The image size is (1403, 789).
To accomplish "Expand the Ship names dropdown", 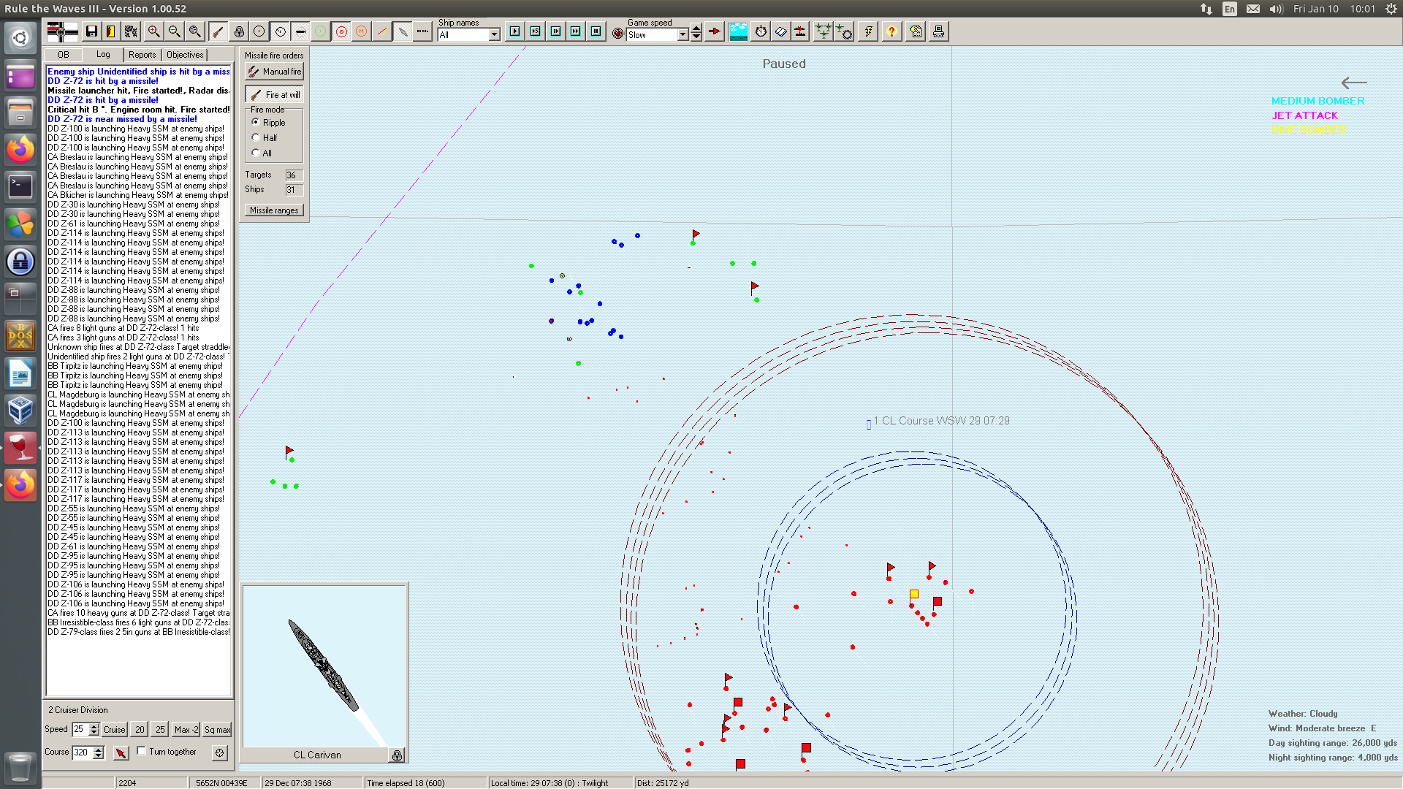I will click(x=495, y=34).
